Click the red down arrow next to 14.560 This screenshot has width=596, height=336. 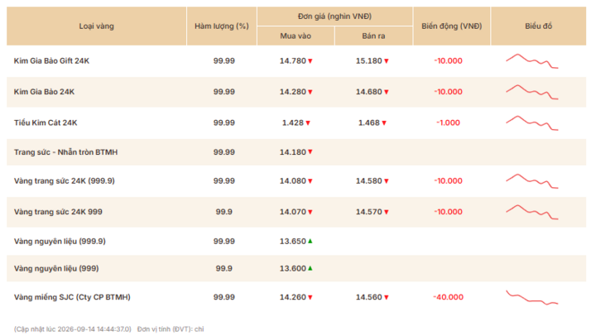pyautogui.click(x=387, y=297)
